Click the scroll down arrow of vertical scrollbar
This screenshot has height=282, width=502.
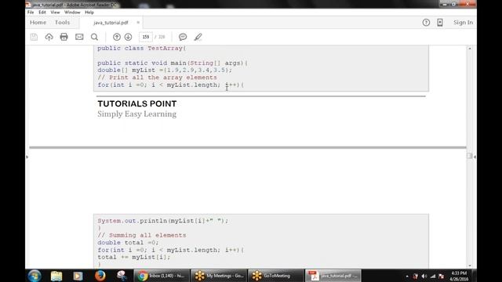(x=470, y=266)
